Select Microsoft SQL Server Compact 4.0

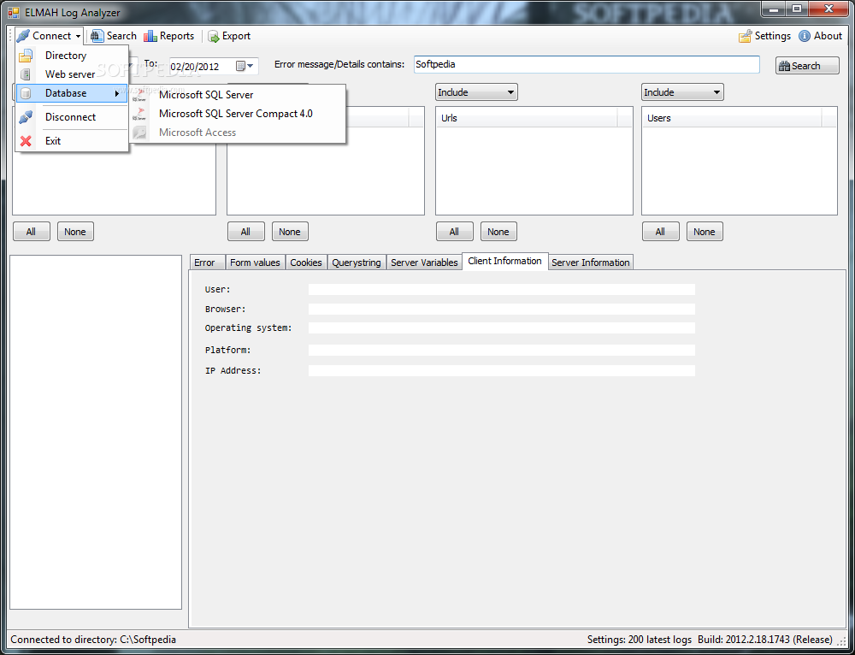point(238,114)
